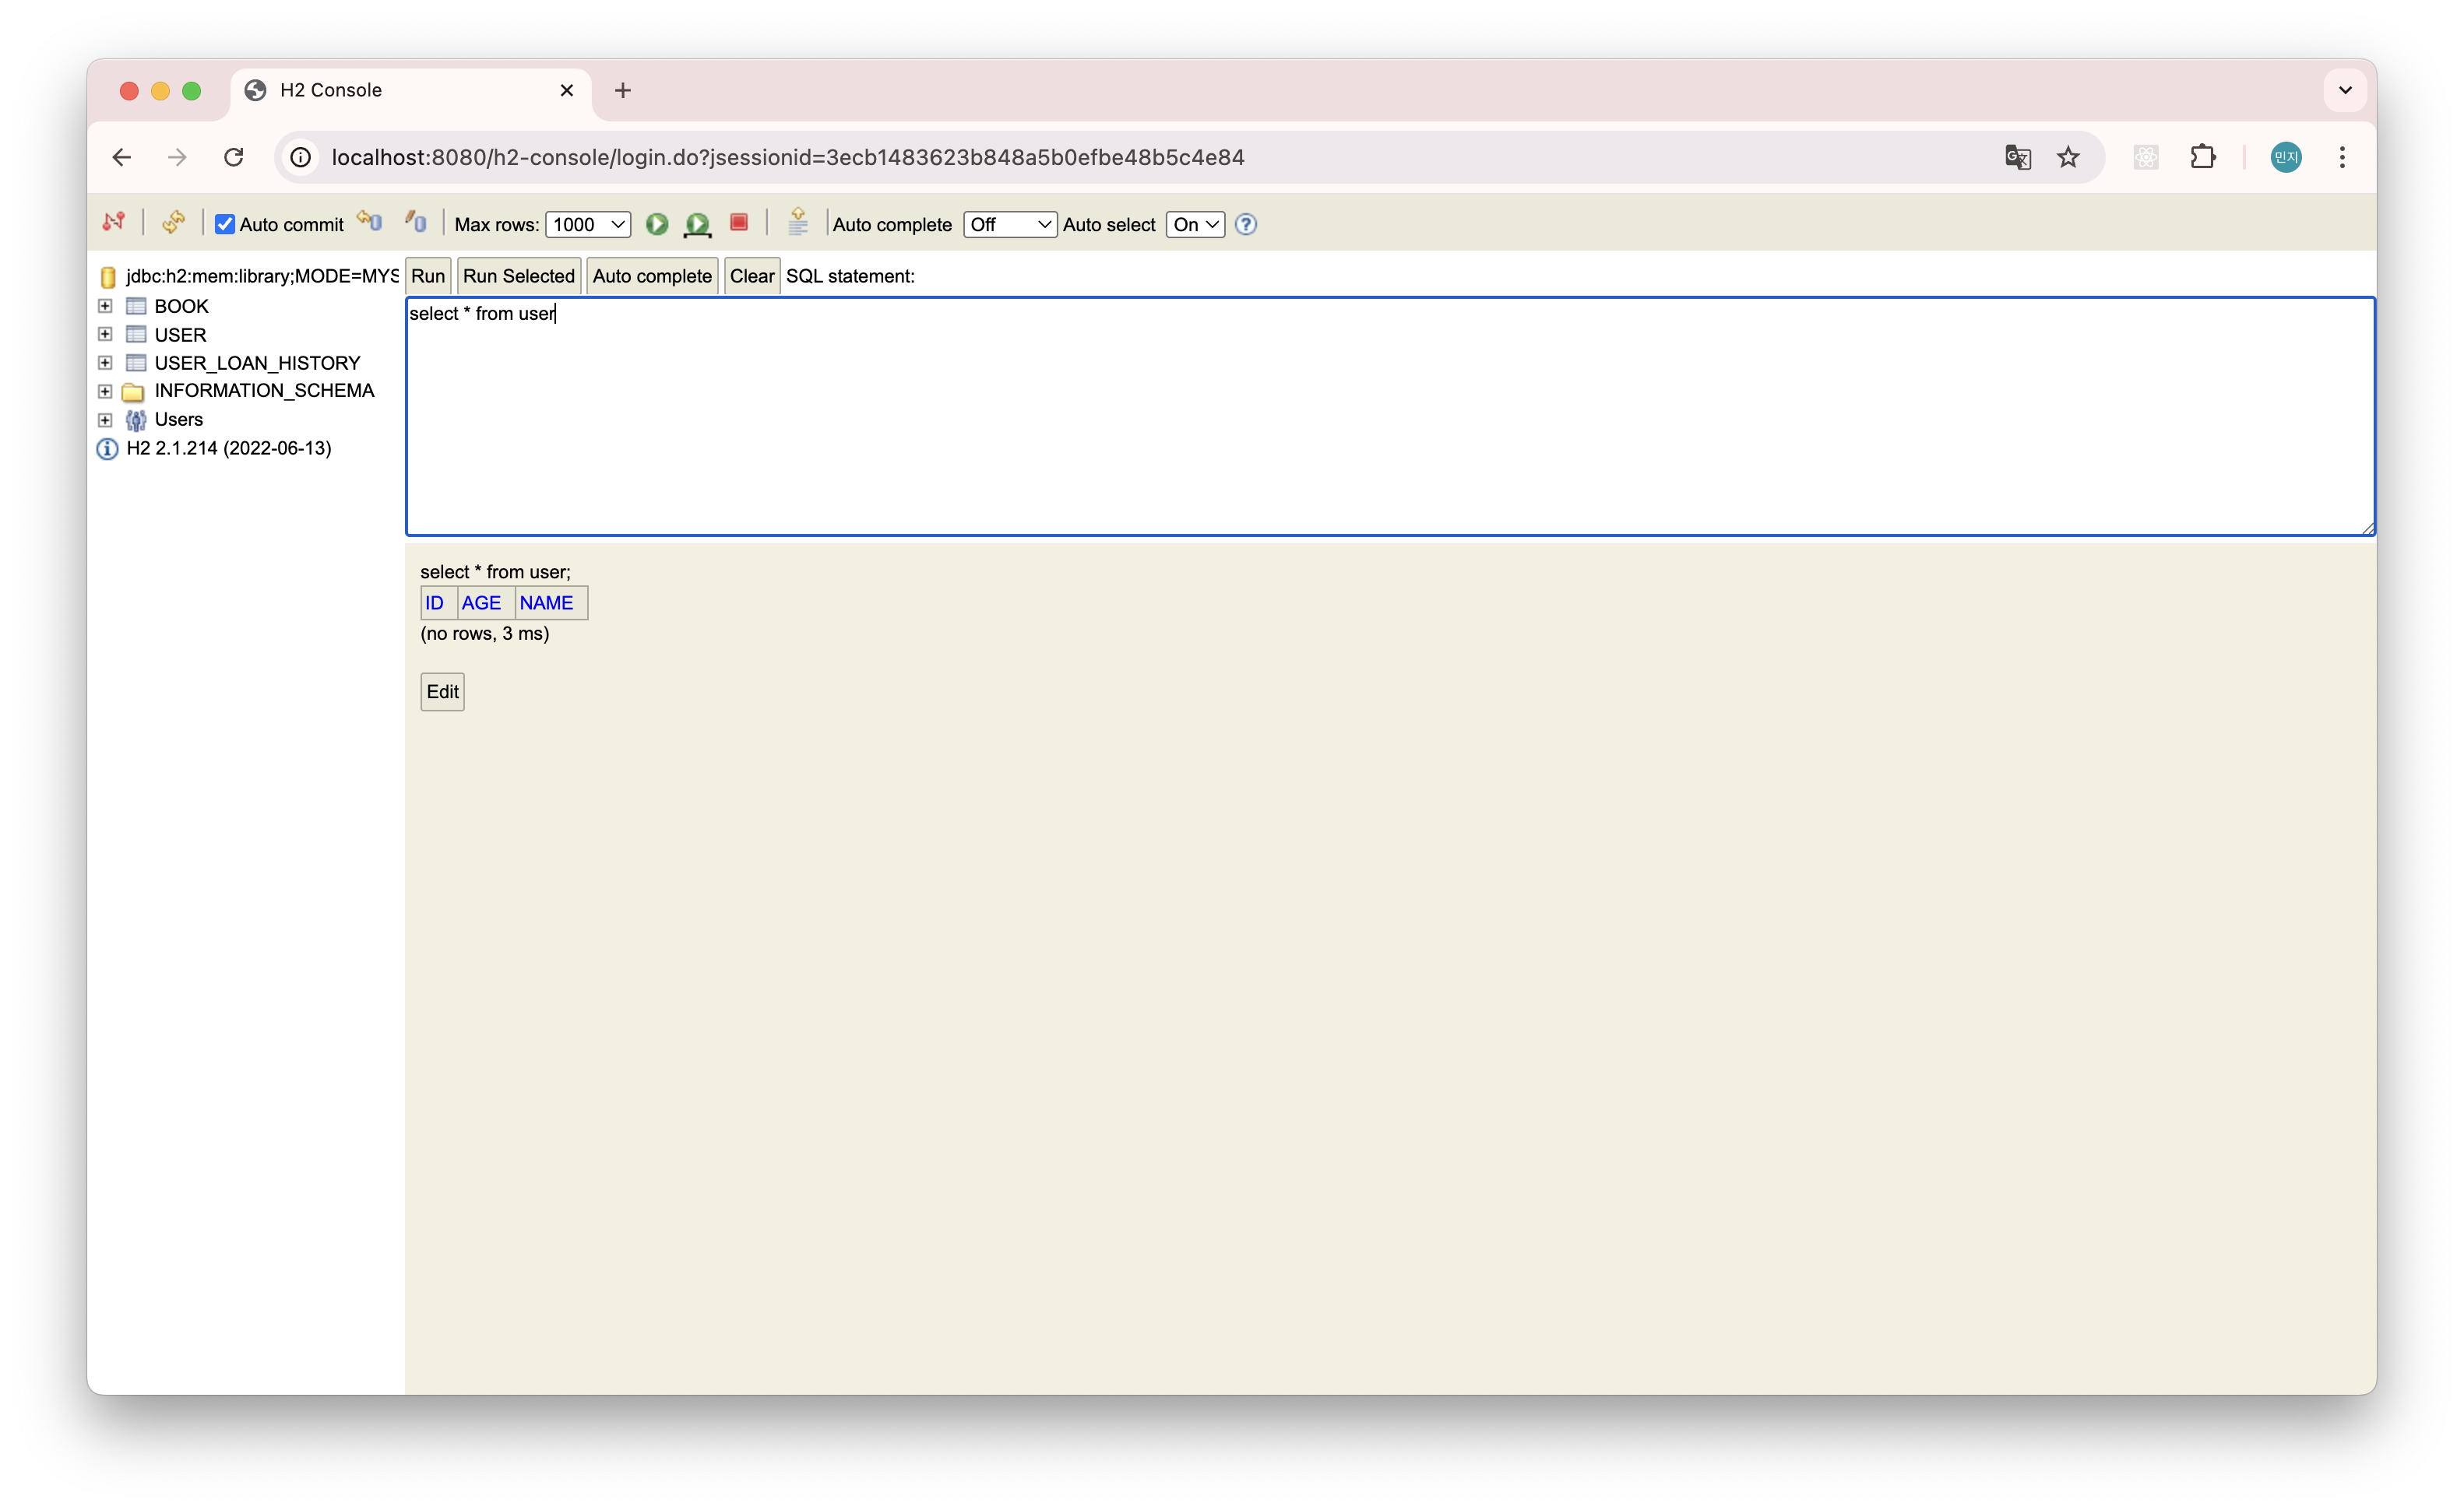Click the React DevTools extension icon
Viewport: 2464px width, 1510px height.
point(2146,157)
